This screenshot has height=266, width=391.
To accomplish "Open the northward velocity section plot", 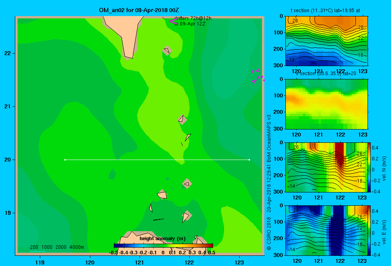I will click(x=326, y=167).
